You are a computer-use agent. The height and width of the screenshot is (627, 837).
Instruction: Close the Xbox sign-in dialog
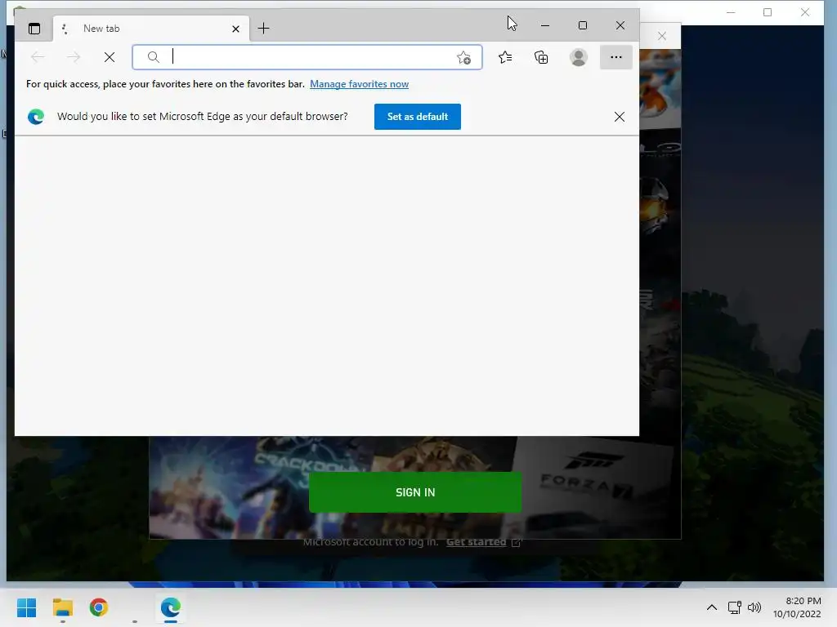[x=662, y=36]
